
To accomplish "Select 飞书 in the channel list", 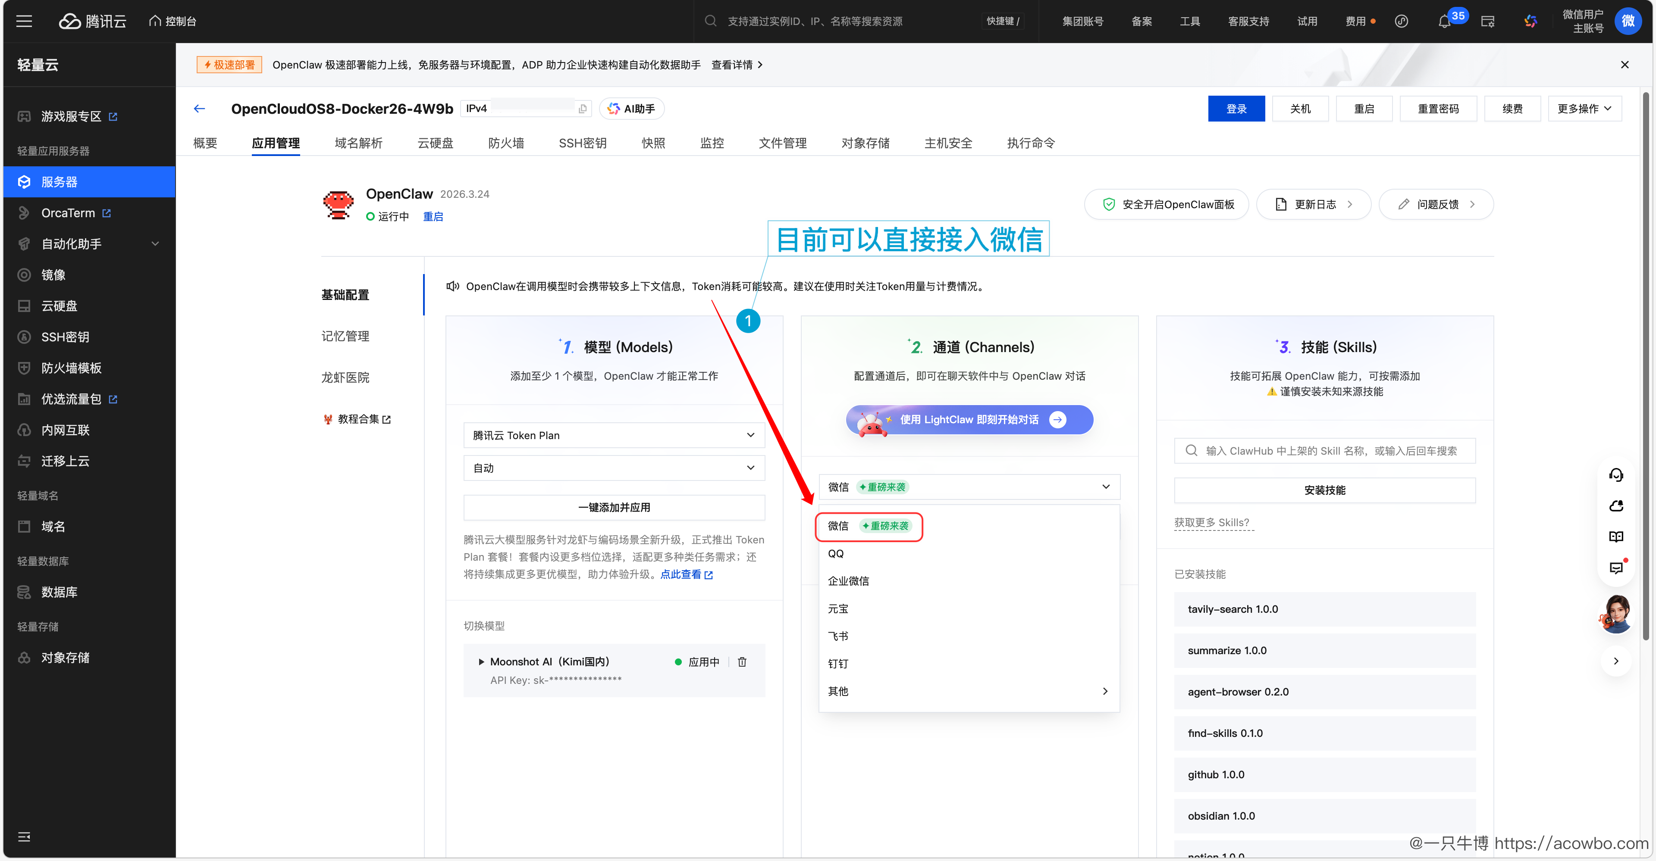I will tap(969, 636).
